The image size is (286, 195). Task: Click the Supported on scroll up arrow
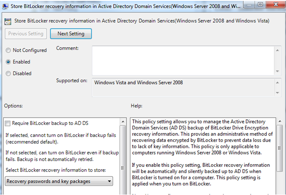pos(277,83)
